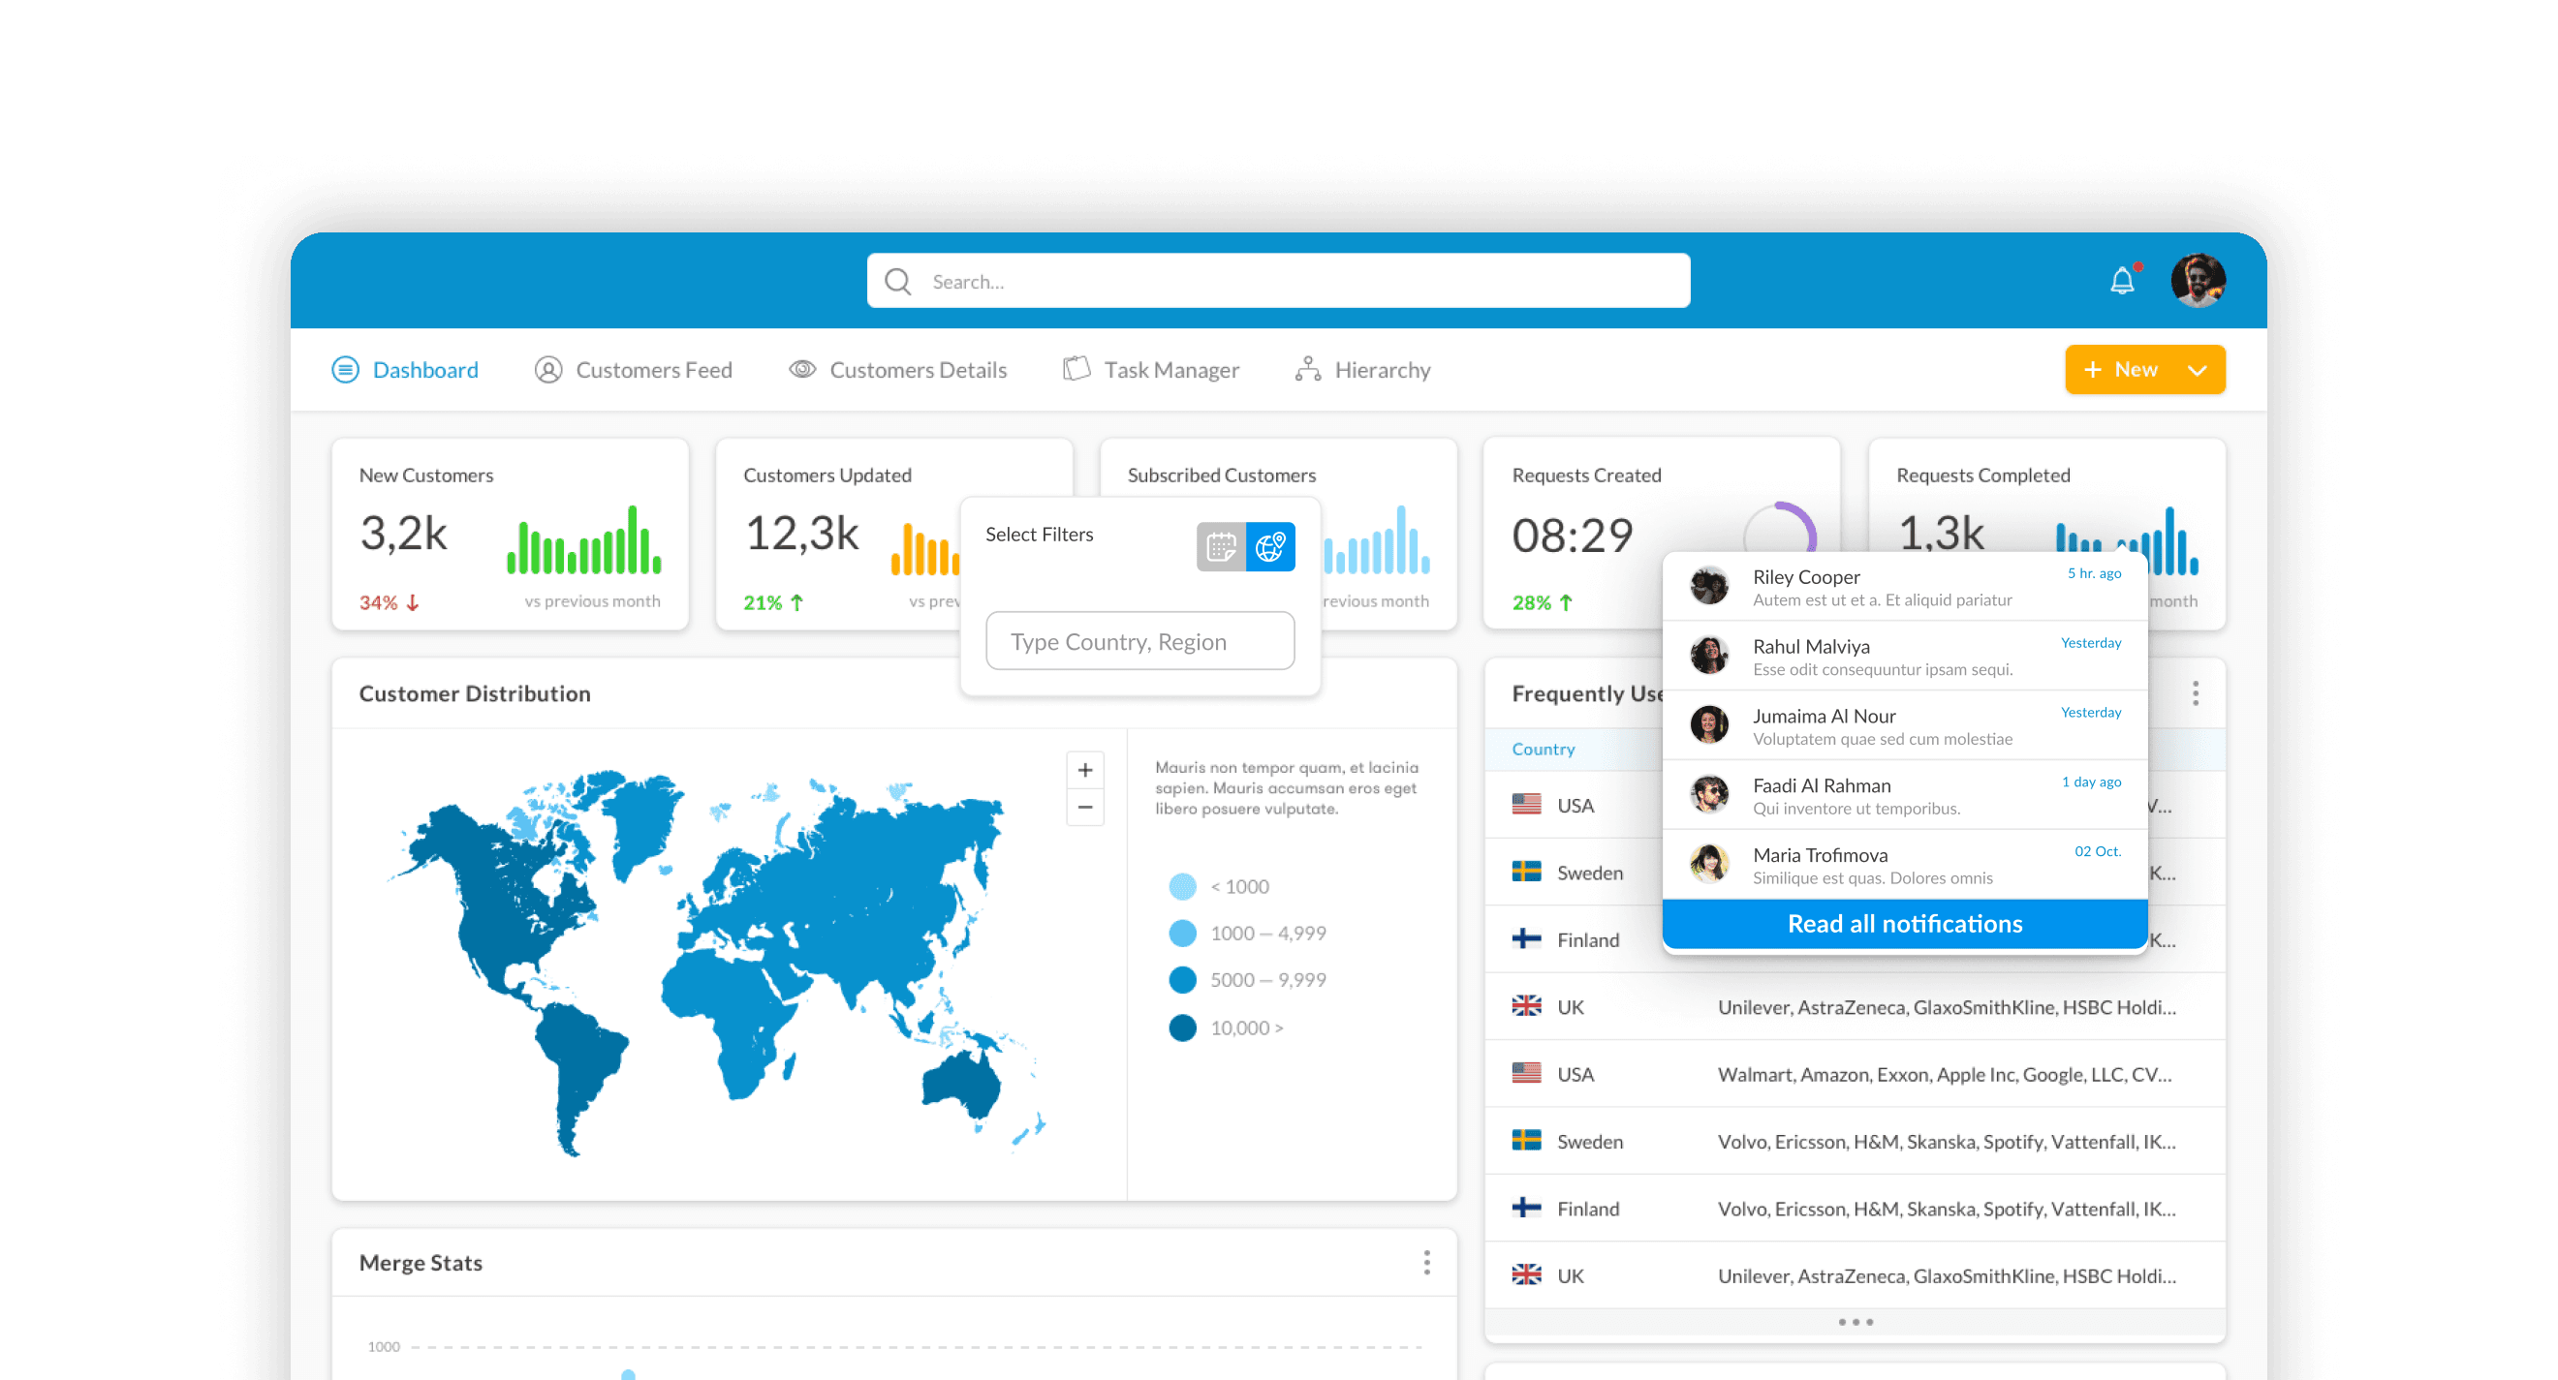
Task: Sort by the Country column header
Action: tap(1543, 750)
